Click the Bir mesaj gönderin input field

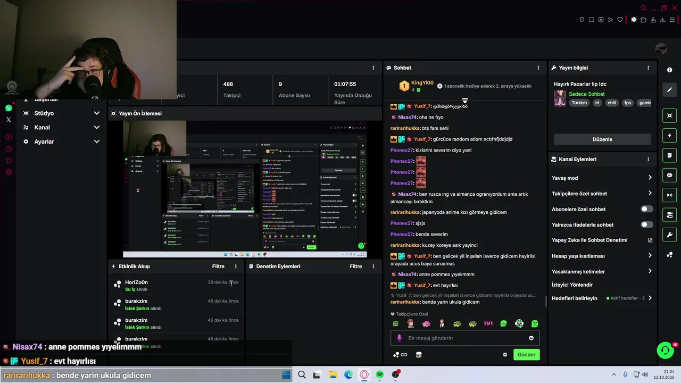point(466,338)
